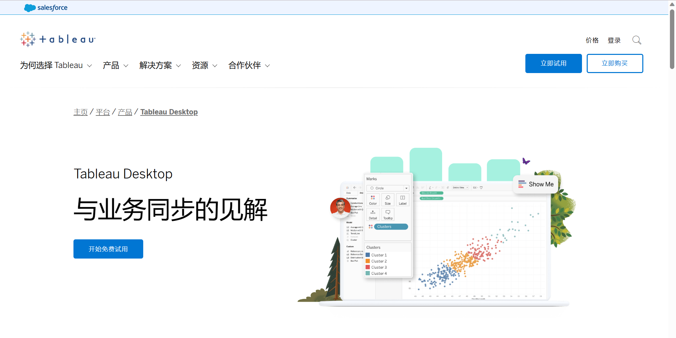Click the Label marks icon in illustration
676x338 pixels.
[402, 200]
